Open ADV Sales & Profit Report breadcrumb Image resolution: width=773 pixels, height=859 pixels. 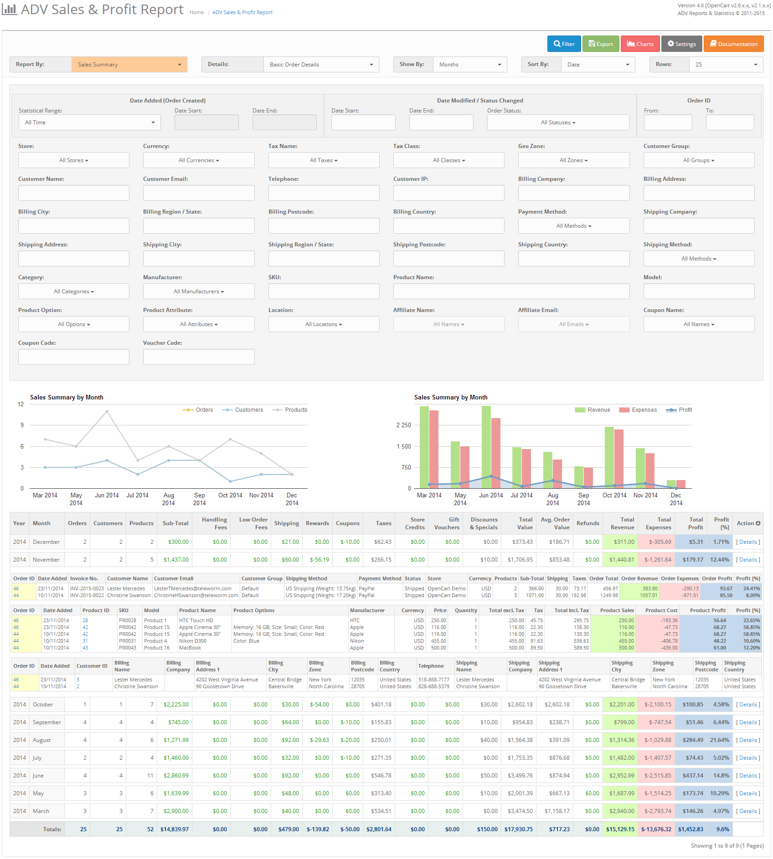pos(242,12)
